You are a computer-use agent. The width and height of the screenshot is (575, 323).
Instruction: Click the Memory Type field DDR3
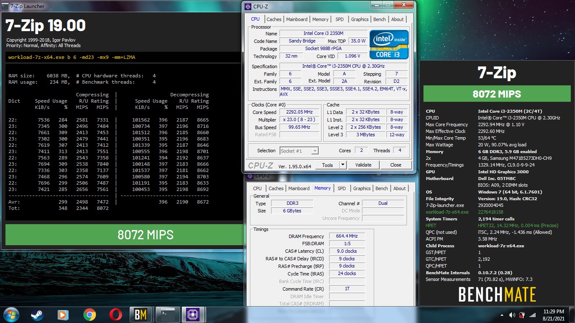292,203
